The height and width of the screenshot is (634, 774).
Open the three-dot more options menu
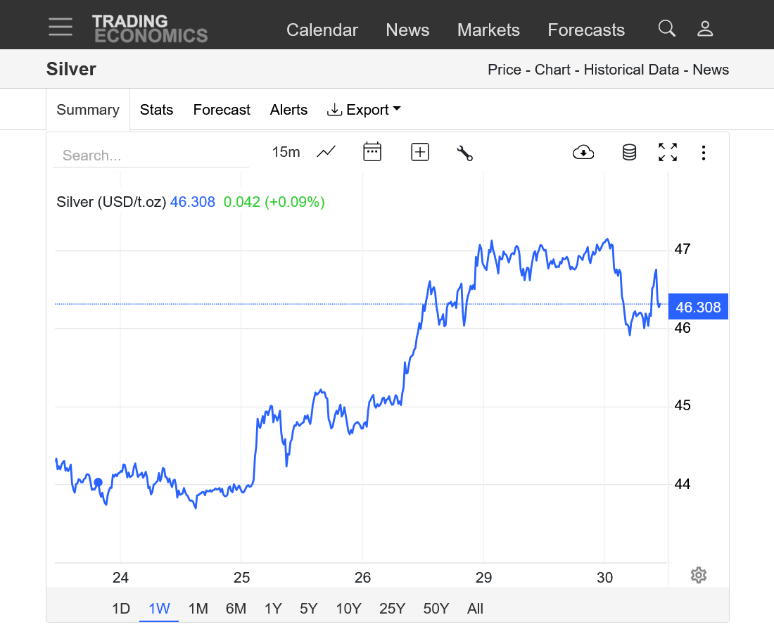click(x=704, y=153)
